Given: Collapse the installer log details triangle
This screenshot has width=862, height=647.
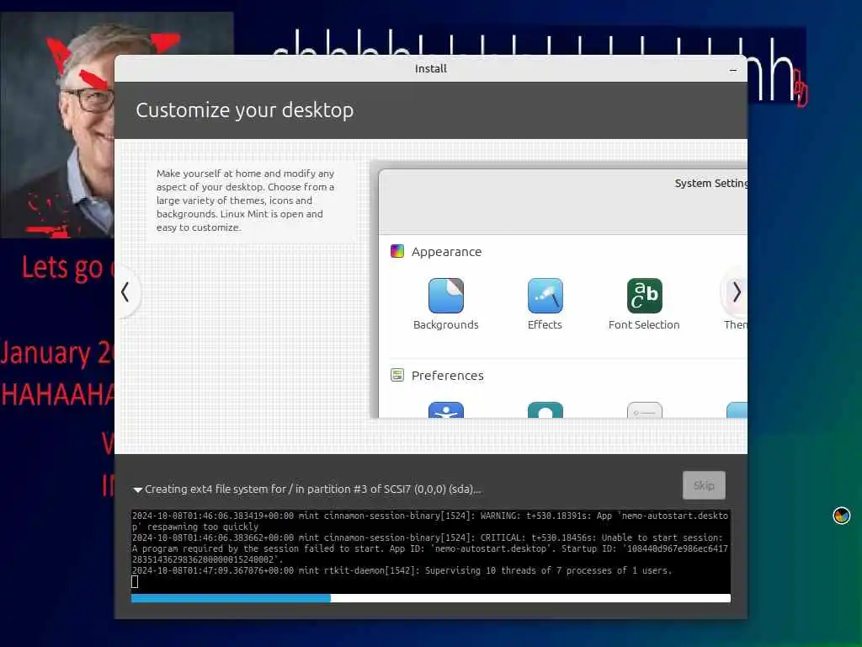Looking at the screenshot, I should click(x=137, y=489).
